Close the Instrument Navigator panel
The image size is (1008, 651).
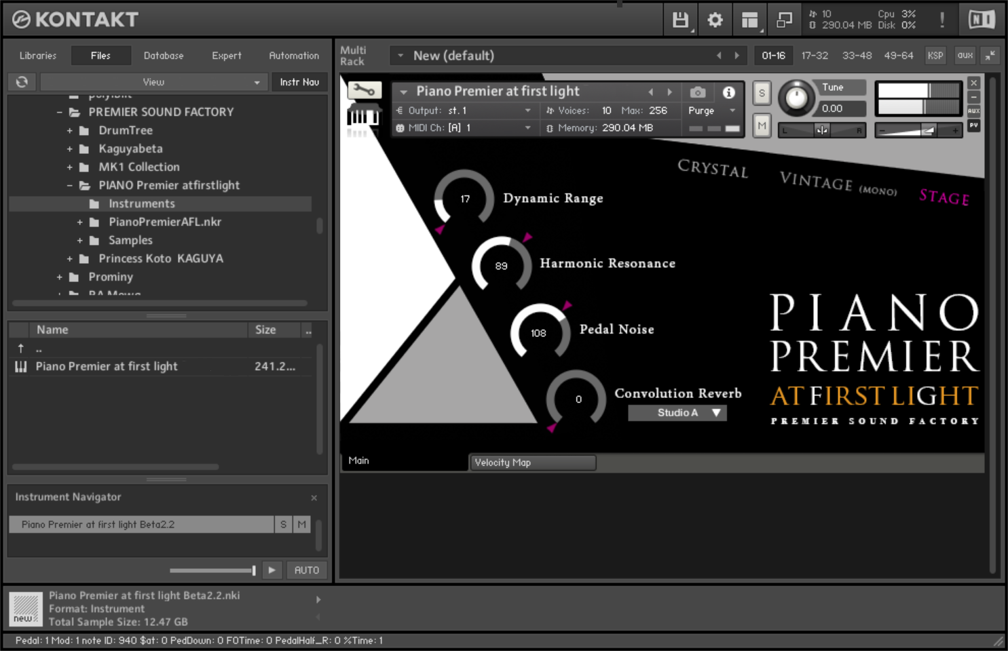(x=314, y=498)
